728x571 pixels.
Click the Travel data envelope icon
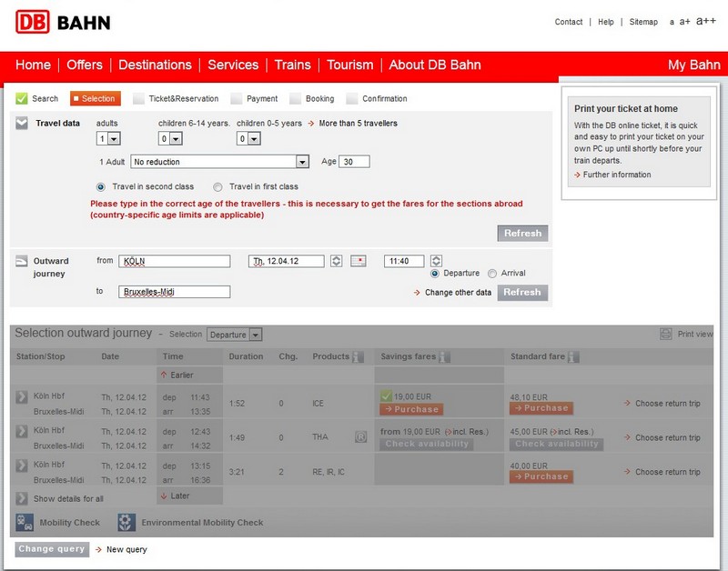[x=22, y=124]
